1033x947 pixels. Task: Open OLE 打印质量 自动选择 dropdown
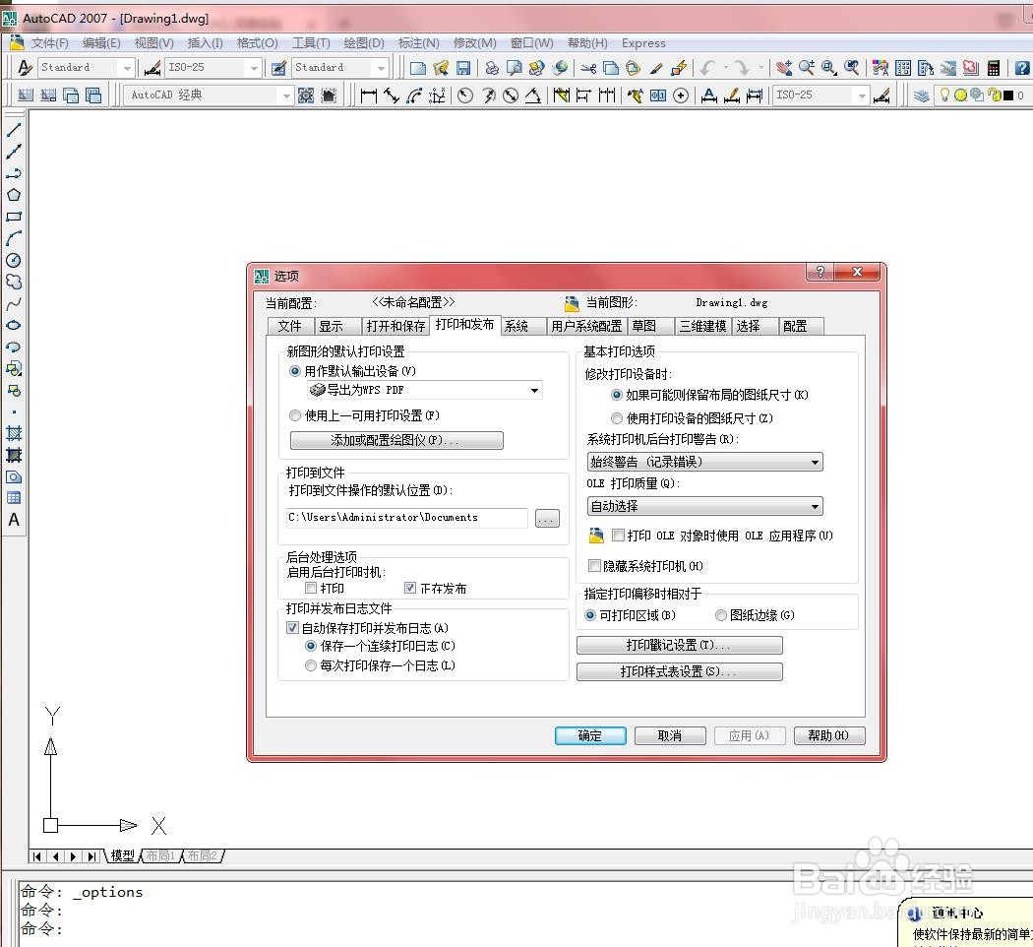pos(705,506)
